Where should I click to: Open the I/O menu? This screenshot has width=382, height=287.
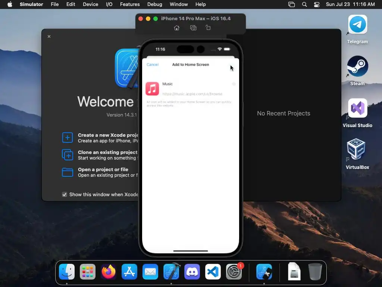point(109,4)
